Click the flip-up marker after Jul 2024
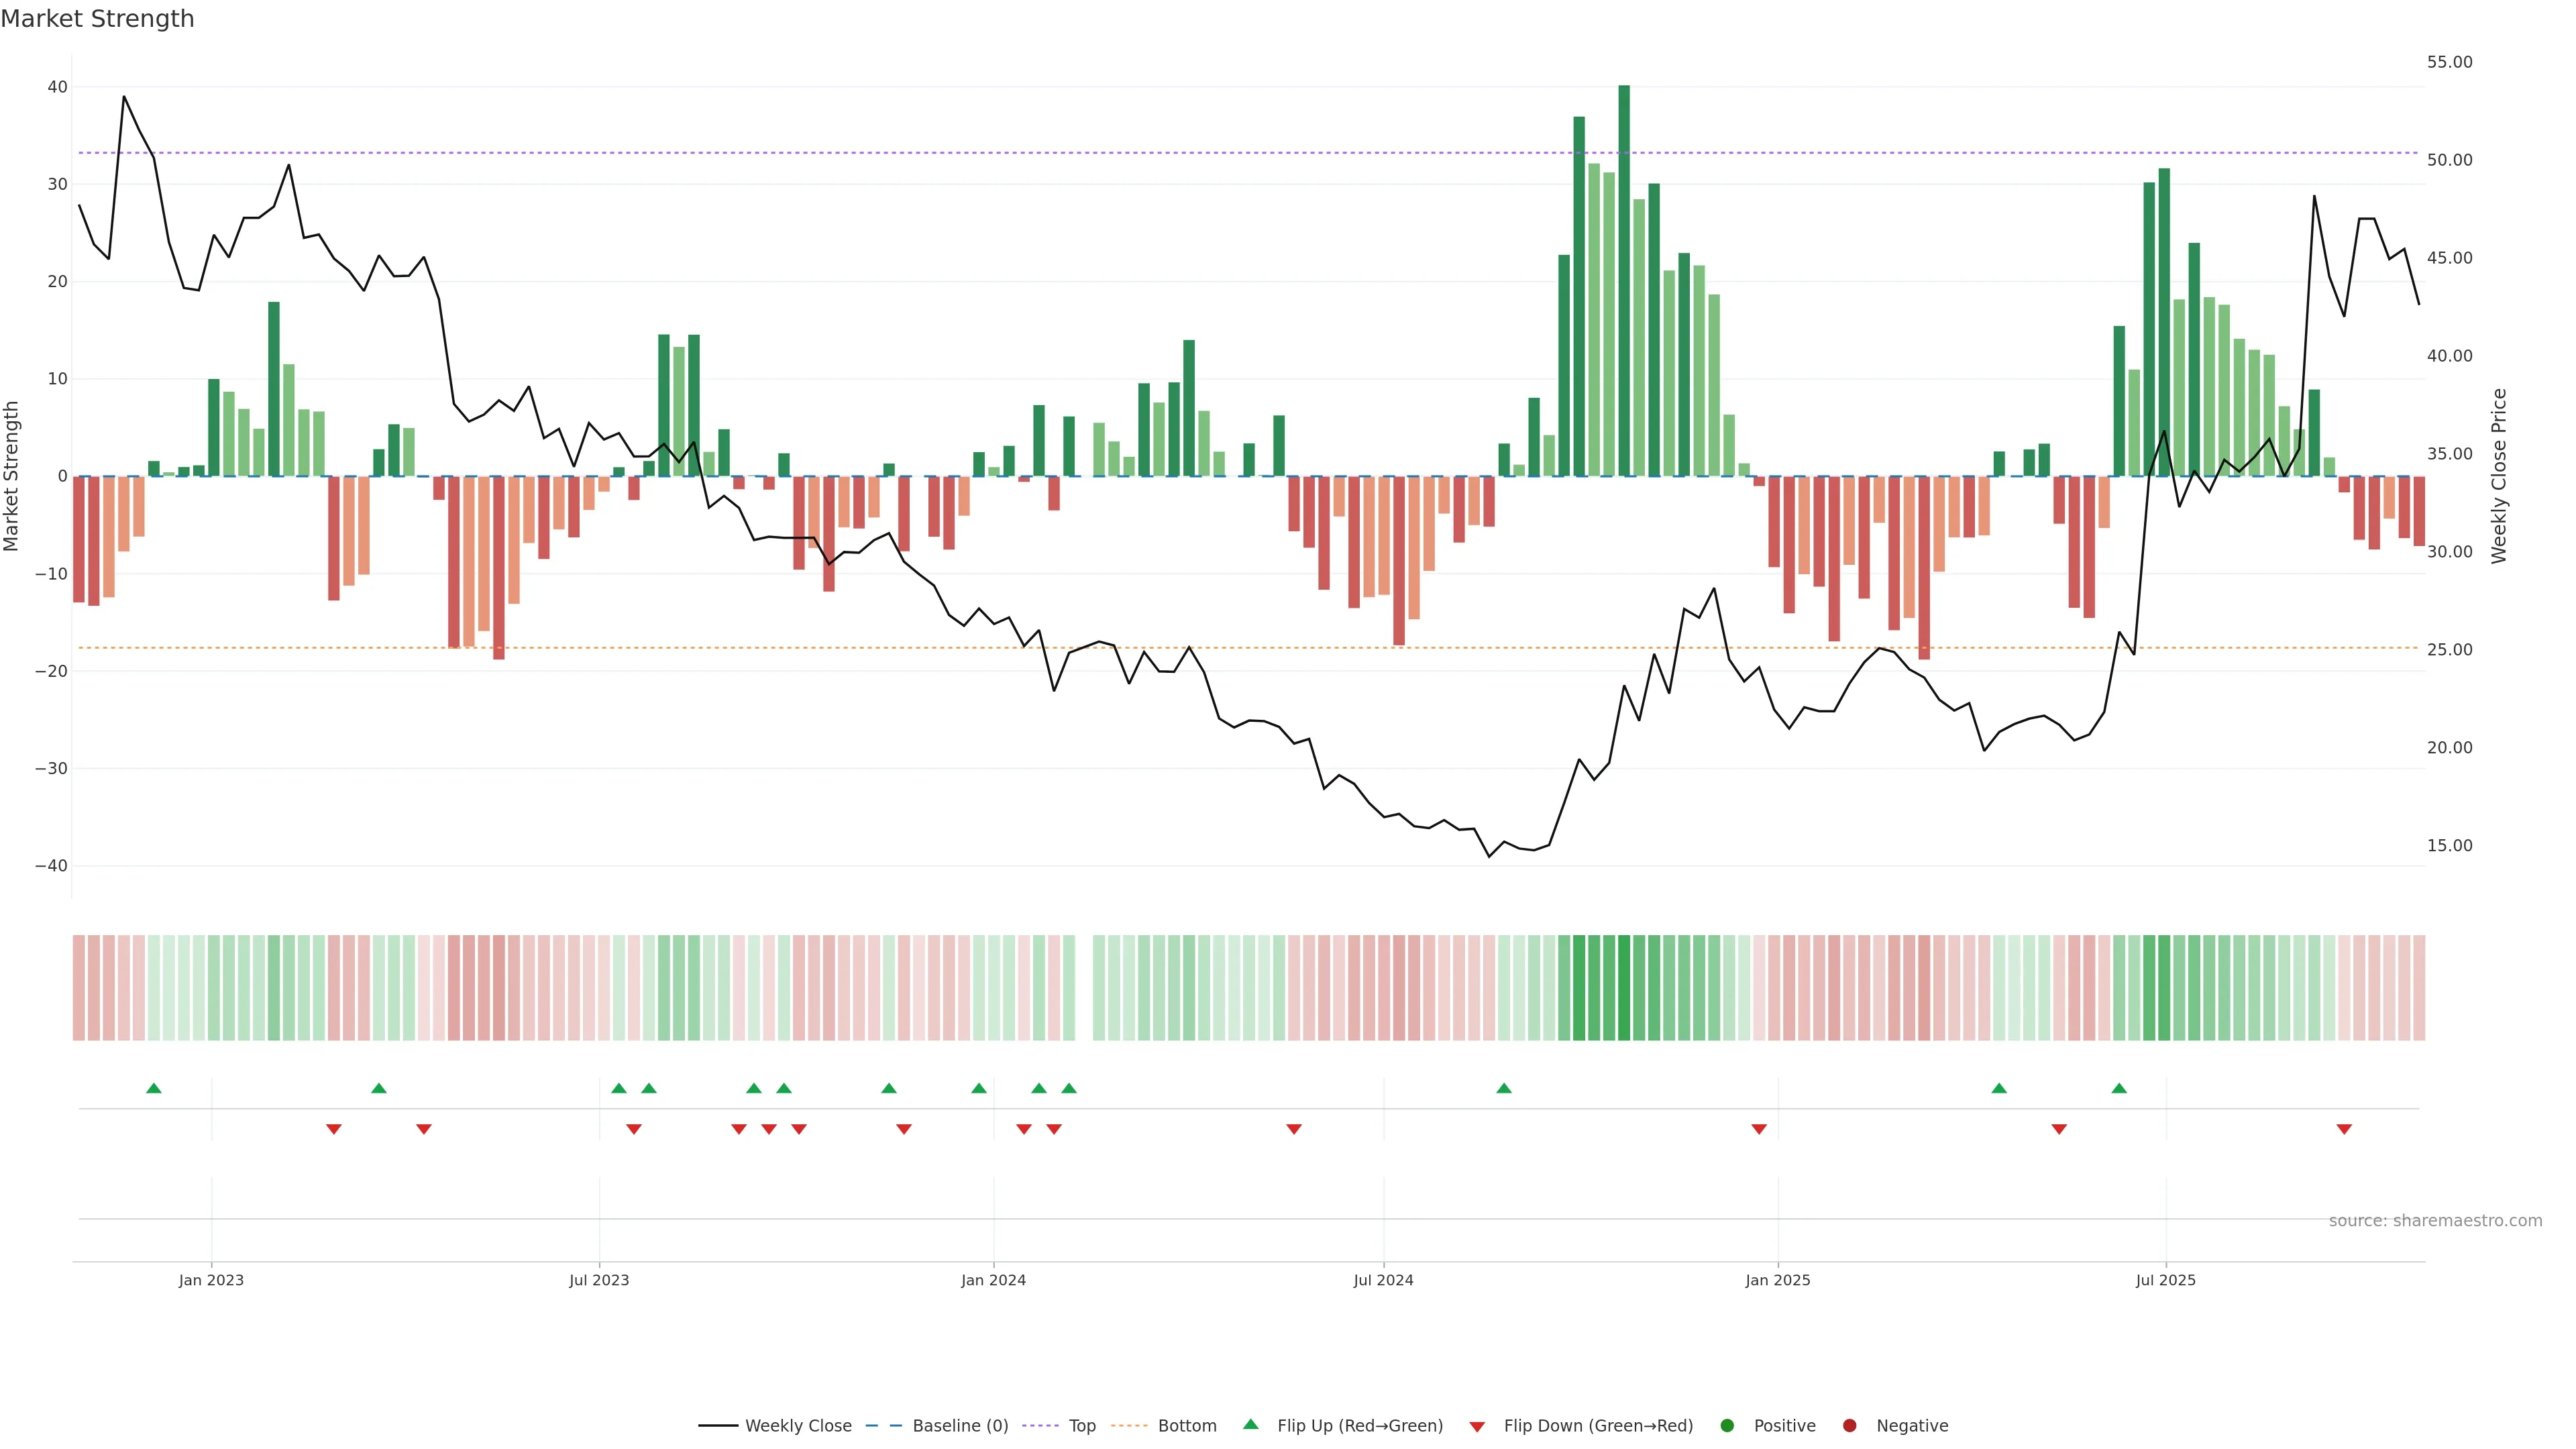The width and height of the screenshot is (2576, 1449). point(1504,1088)
